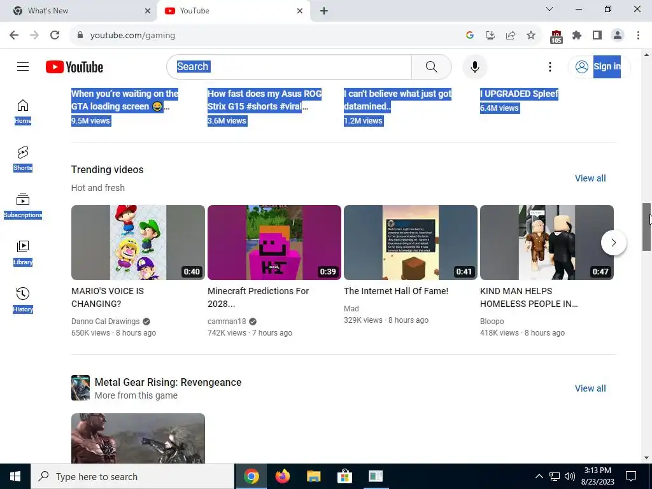Share this page via address bar icon
This screenshot has height=489, width=652.
[511, 36]
